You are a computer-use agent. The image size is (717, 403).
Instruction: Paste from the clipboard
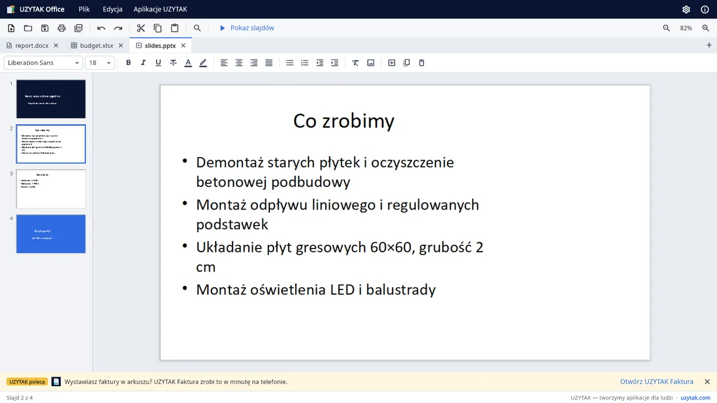pyautogui.click(x=174, y=28)
